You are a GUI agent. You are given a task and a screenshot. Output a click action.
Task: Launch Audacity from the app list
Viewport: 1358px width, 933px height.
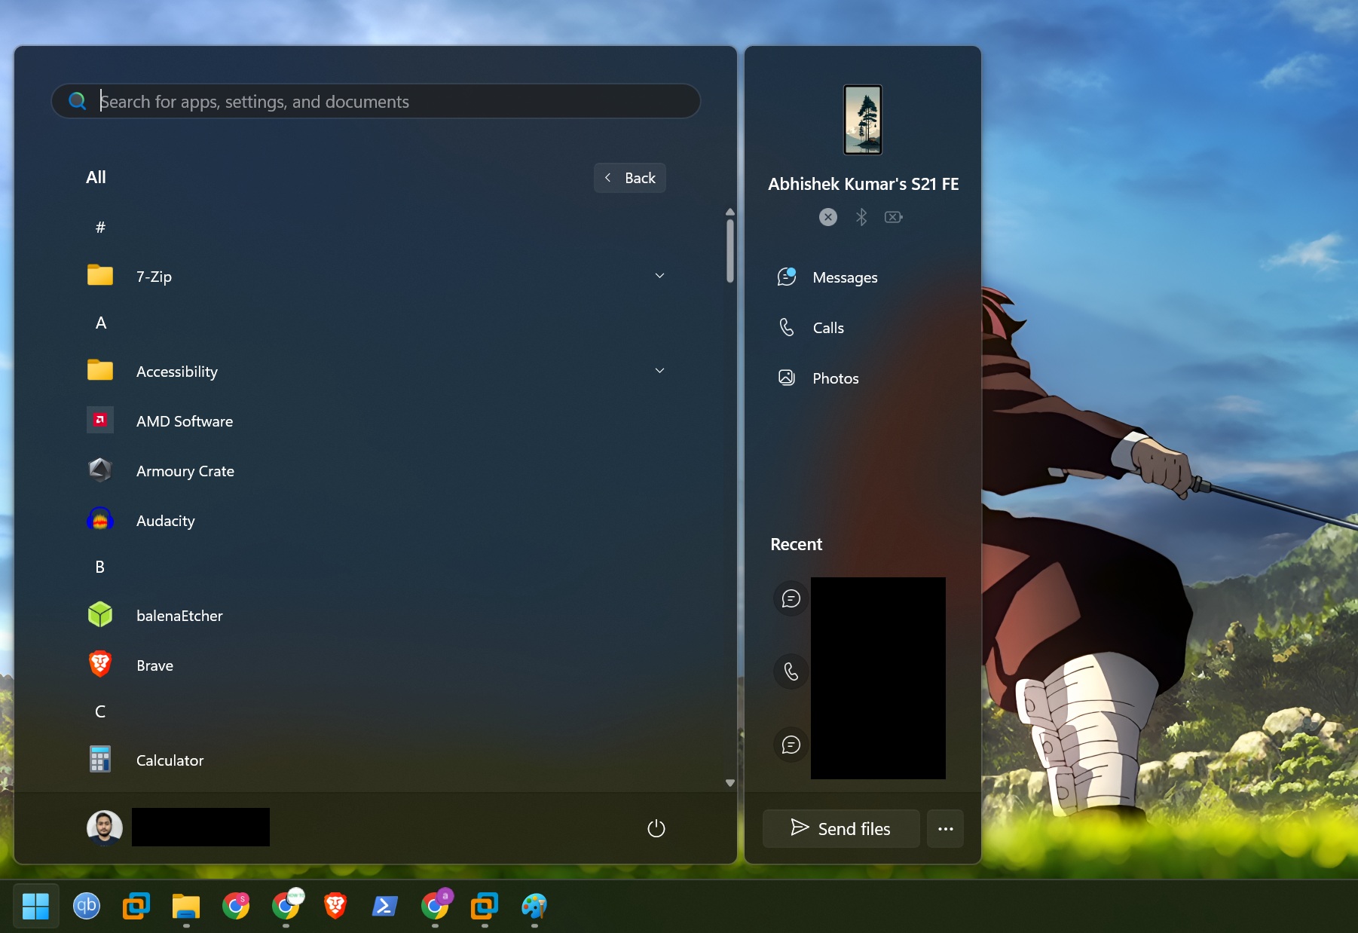tap(165, 521)
